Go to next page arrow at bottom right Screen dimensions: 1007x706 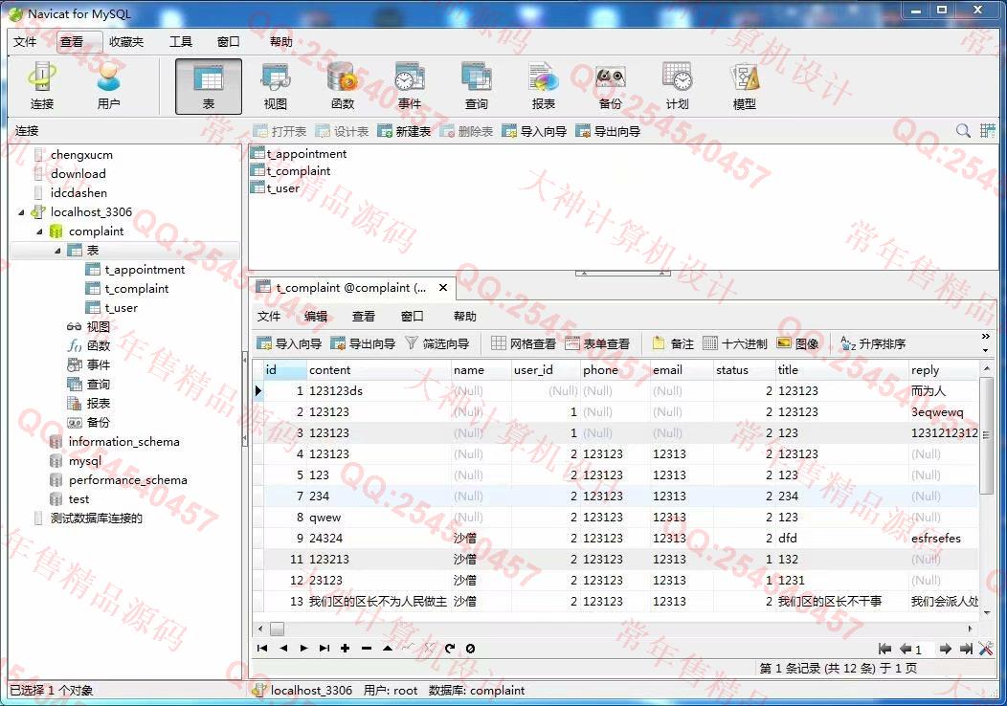(x=945, y=649)
